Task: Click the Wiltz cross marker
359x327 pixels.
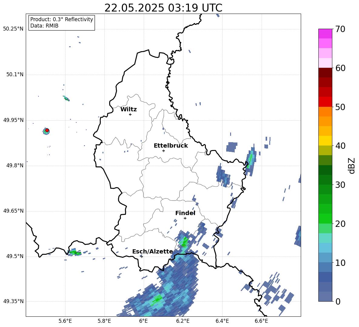Action: tap(130, 114)
